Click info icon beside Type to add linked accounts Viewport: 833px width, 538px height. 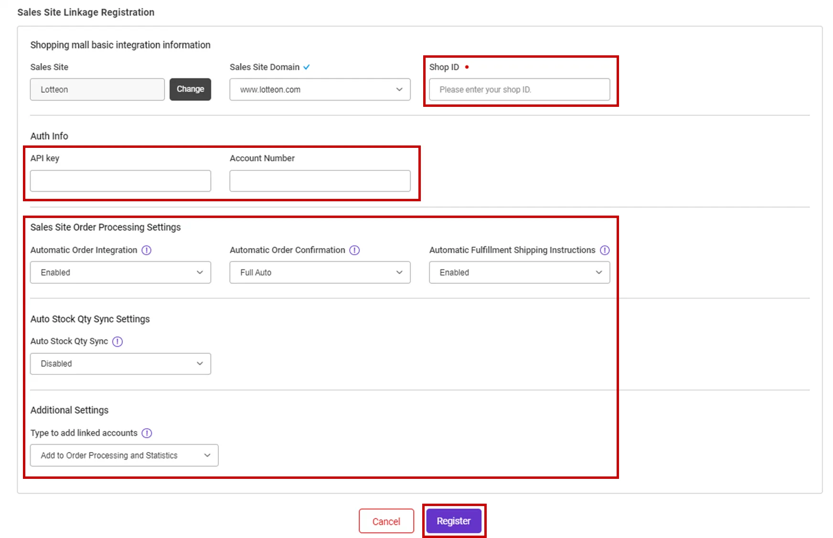point(147,433)
